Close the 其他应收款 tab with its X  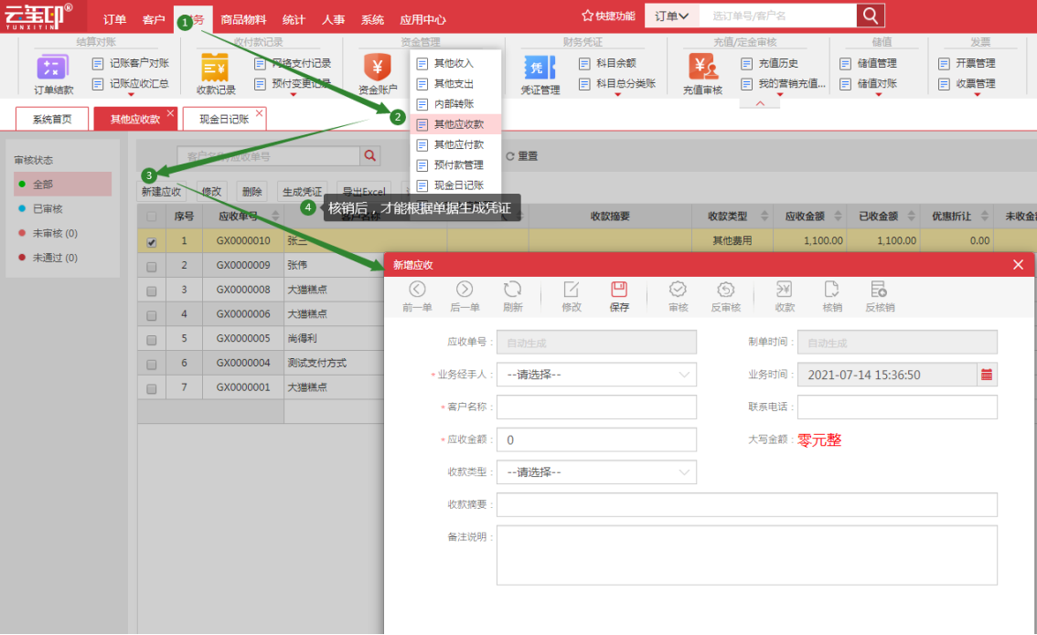click(171, 113)
